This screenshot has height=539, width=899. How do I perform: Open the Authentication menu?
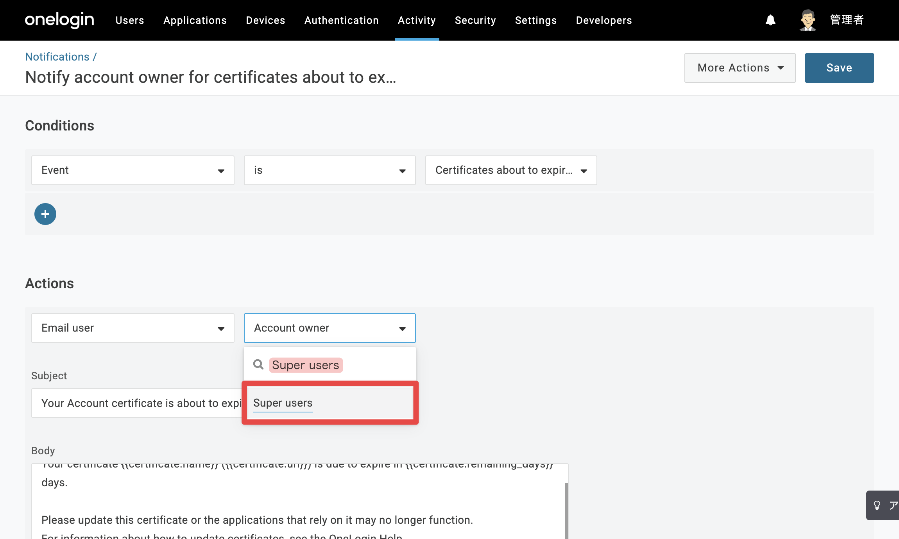tap(342, 20)
